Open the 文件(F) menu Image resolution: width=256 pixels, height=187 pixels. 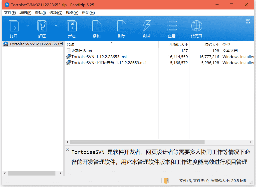click(10, 13)
